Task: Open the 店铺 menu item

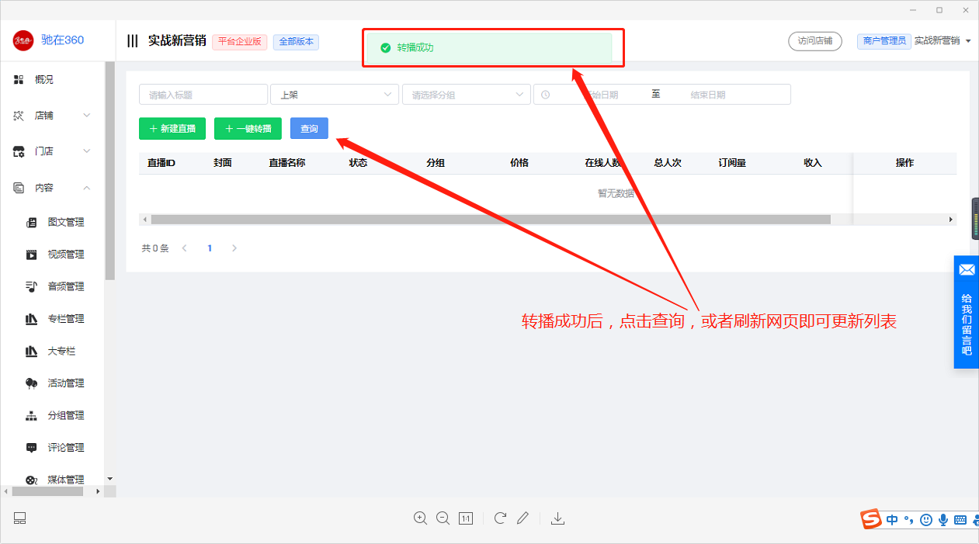Action: pyautogui.click(x=44, y=116)
